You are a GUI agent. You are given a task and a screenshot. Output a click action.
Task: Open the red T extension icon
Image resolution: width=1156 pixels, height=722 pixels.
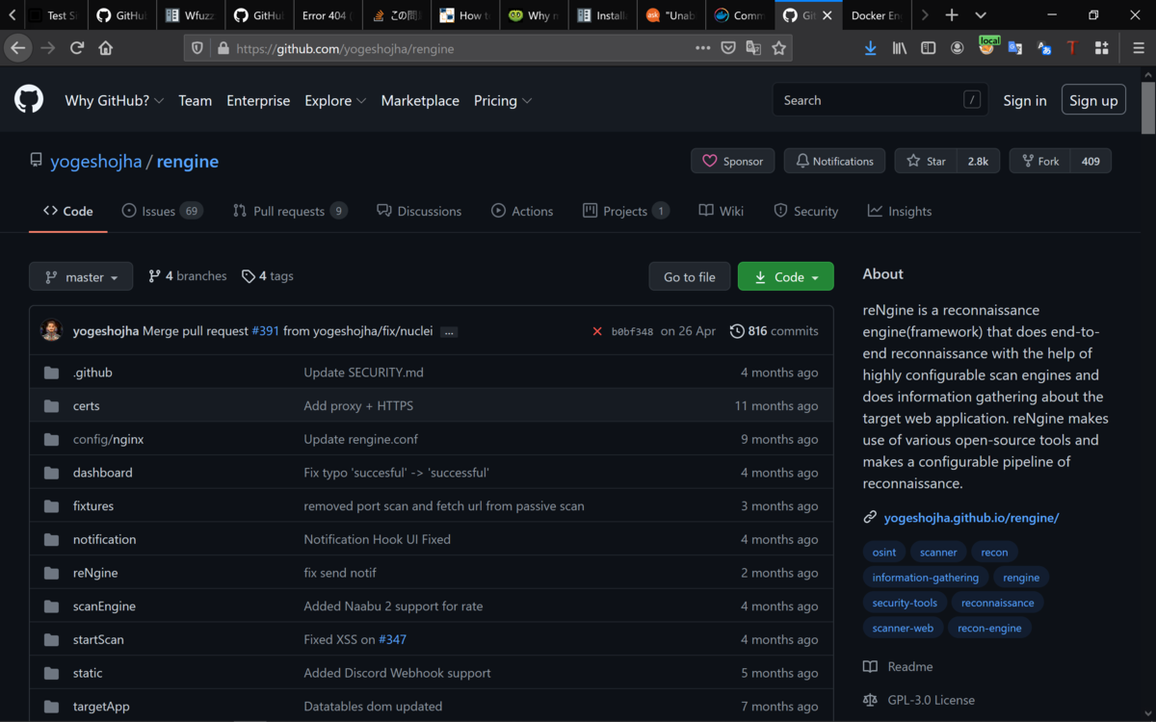pyautogui.click(x=1071, y=48)
